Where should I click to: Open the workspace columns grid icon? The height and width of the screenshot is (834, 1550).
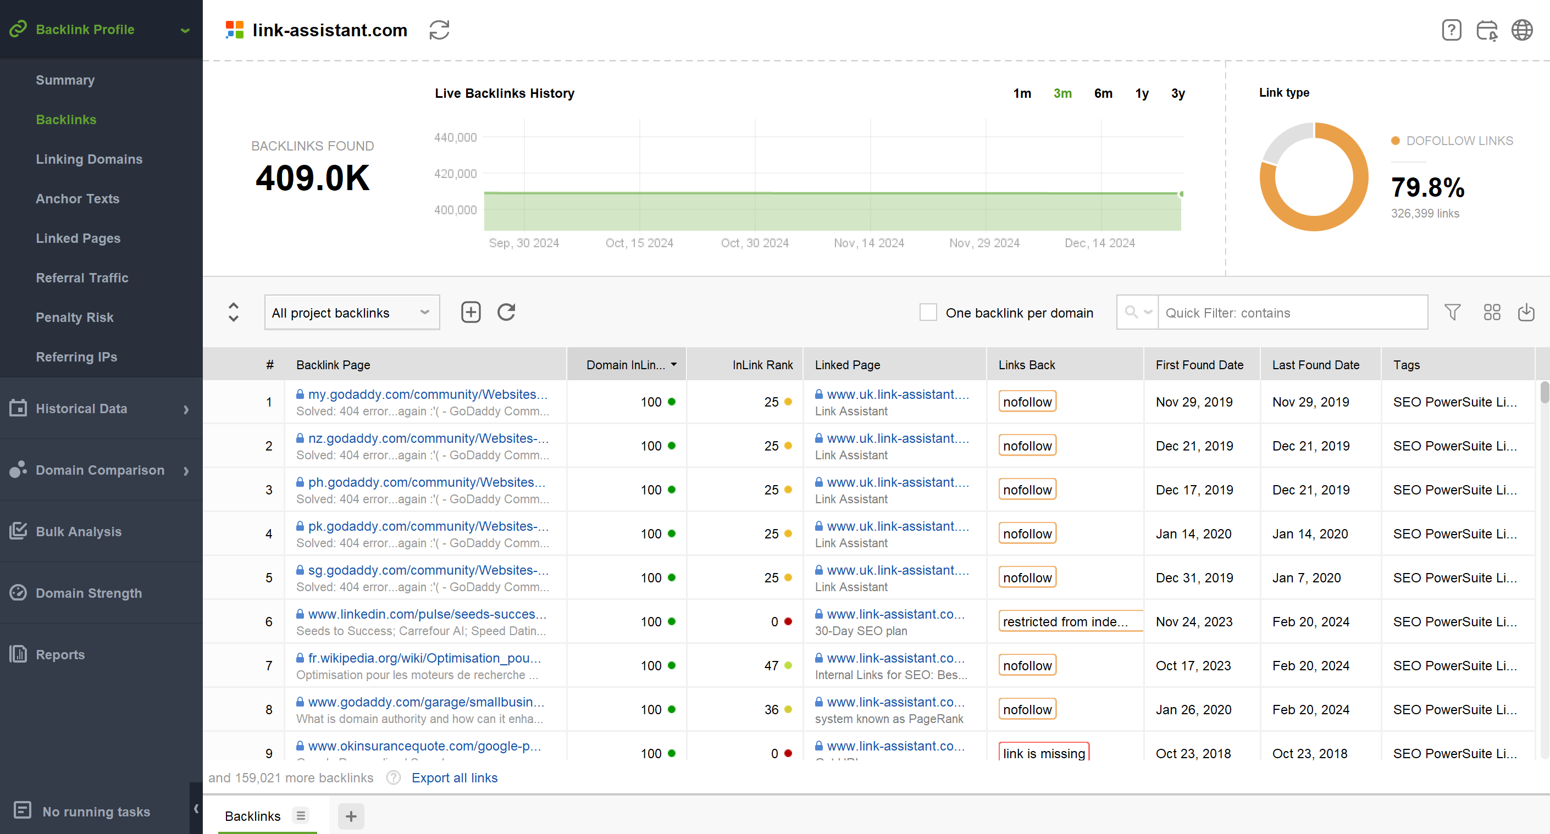[1492, 312]
